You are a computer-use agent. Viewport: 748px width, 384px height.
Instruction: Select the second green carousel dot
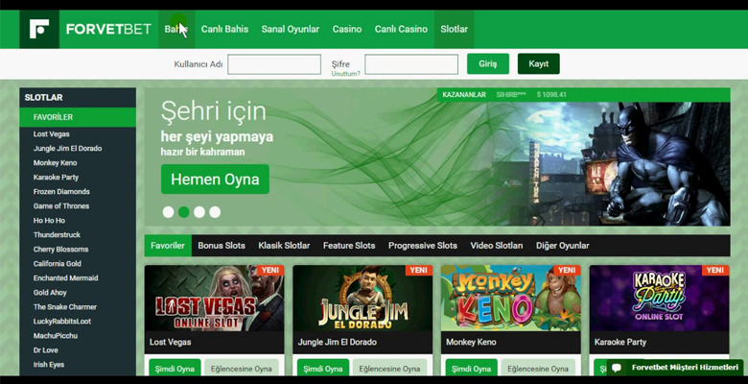point(184,212)
